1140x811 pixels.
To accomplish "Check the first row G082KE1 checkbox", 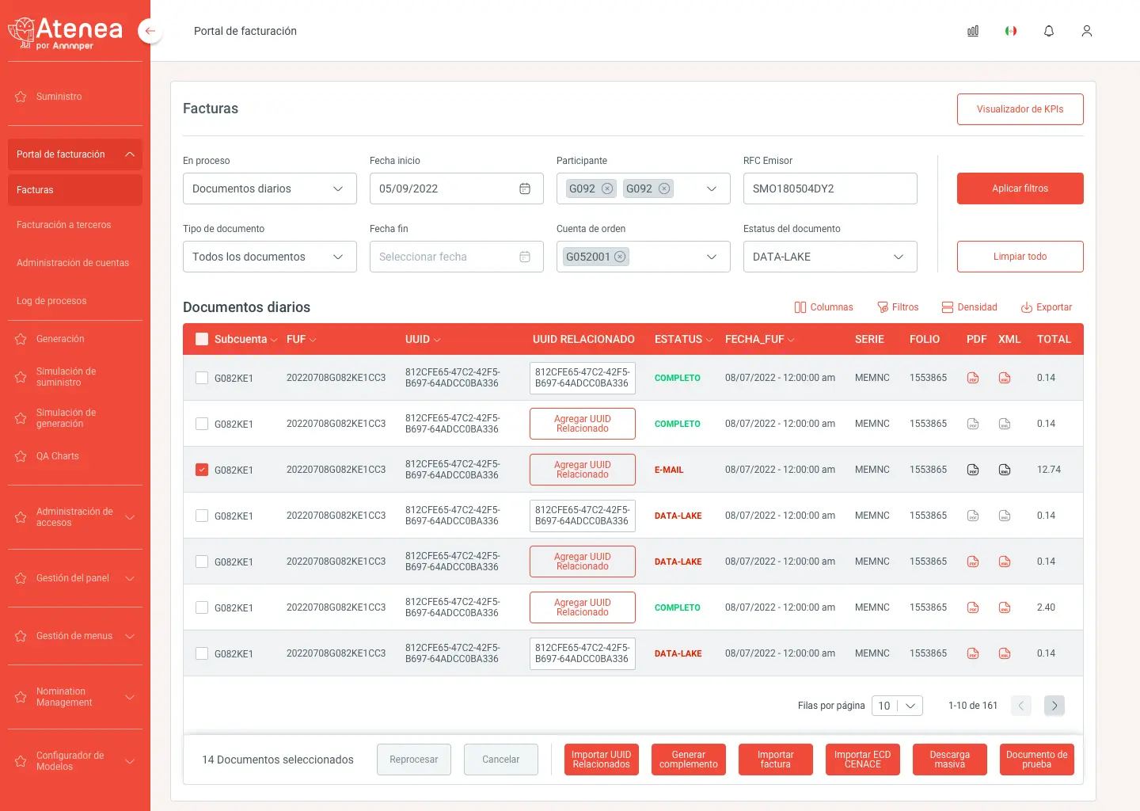I will (202, 378).
